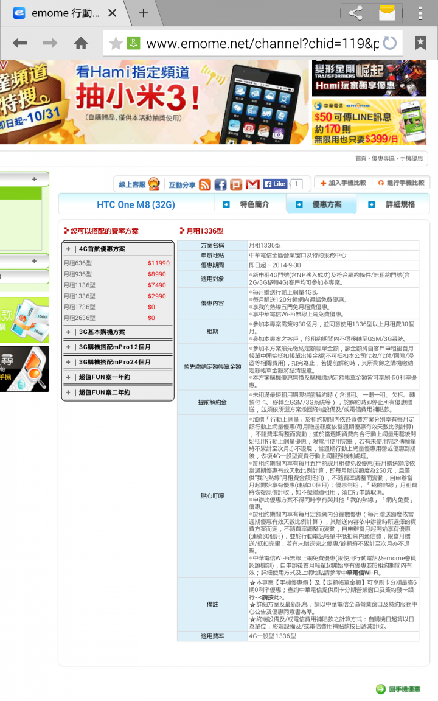The width and height of the screenshot is (438, 701).
Task: Expand 超值FUN案二年約 section
Action: 117,392
